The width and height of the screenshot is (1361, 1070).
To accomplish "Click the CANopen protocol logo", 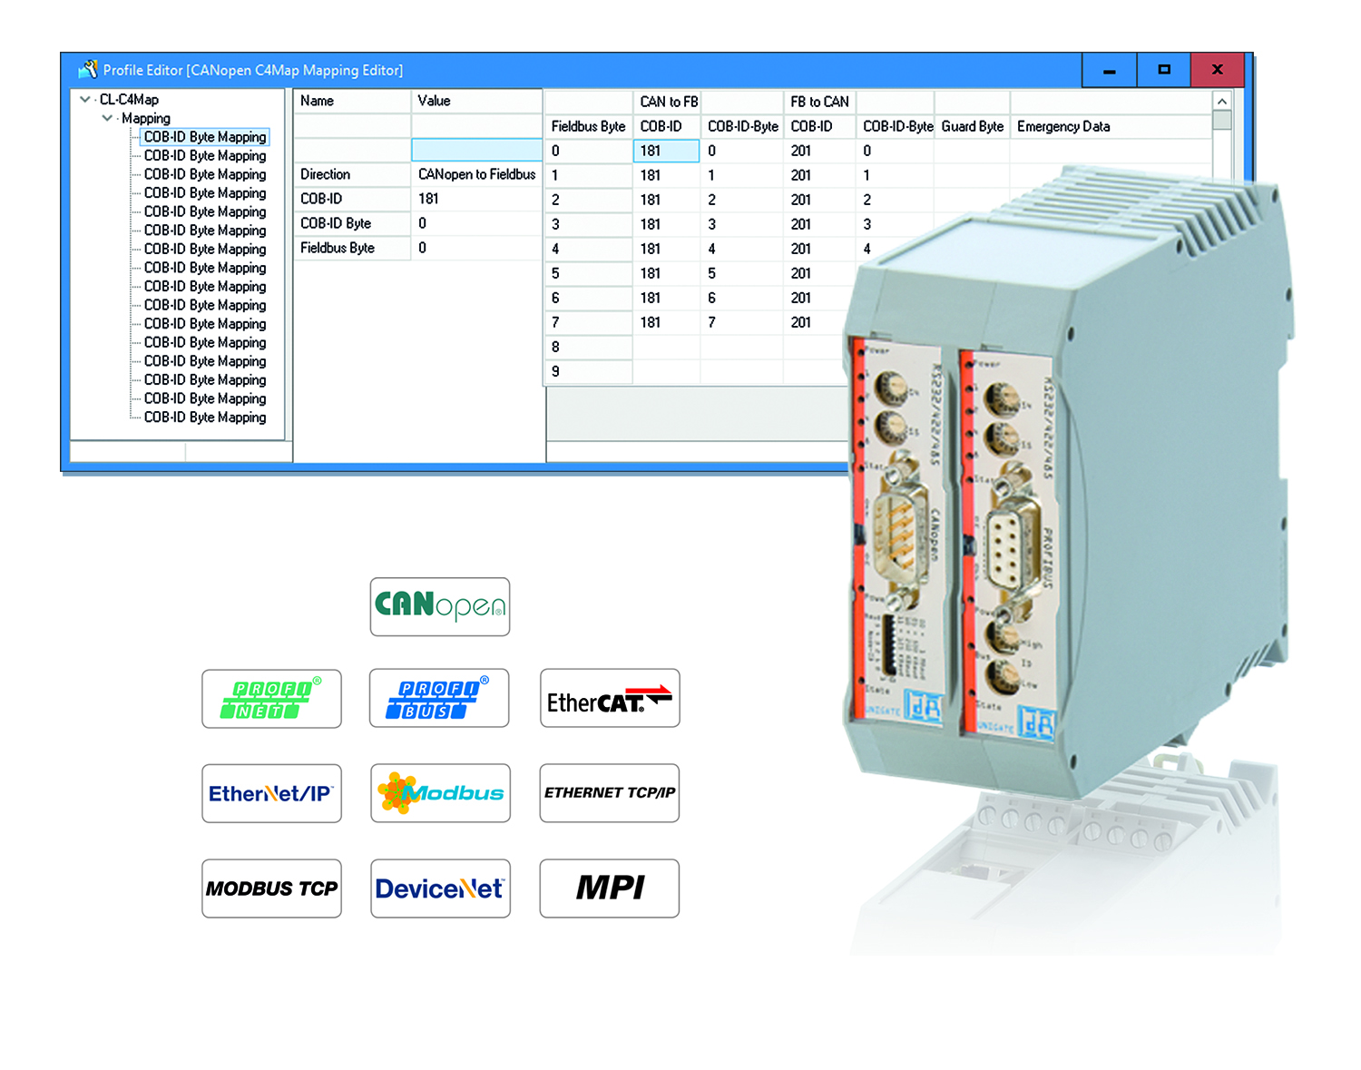I will tap(439, 606).
